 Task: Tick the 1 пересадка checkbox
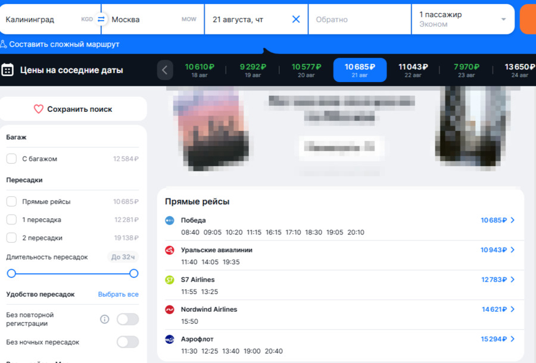pyautogui.click(x=11, y=220)
